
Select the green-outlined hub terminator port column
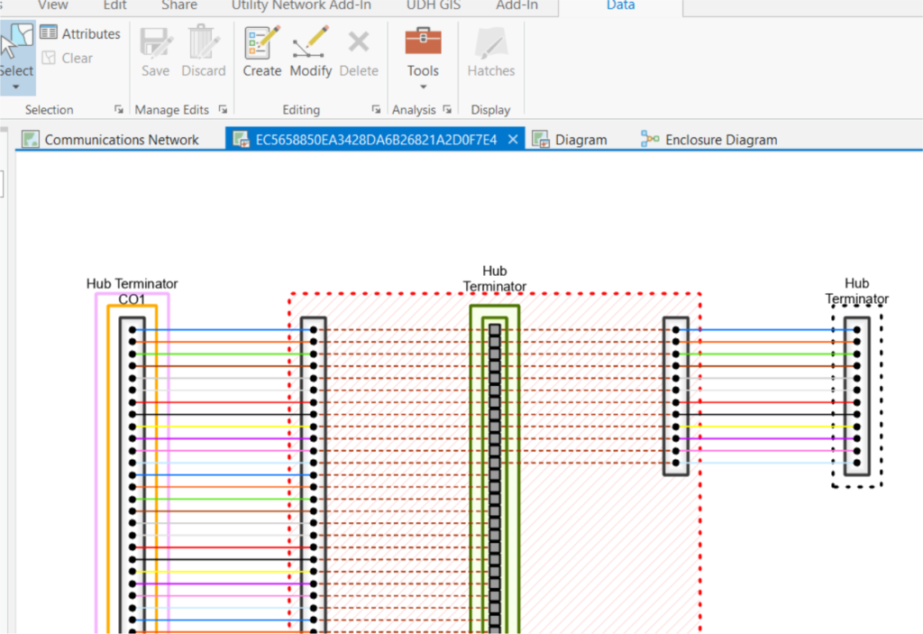495,469
